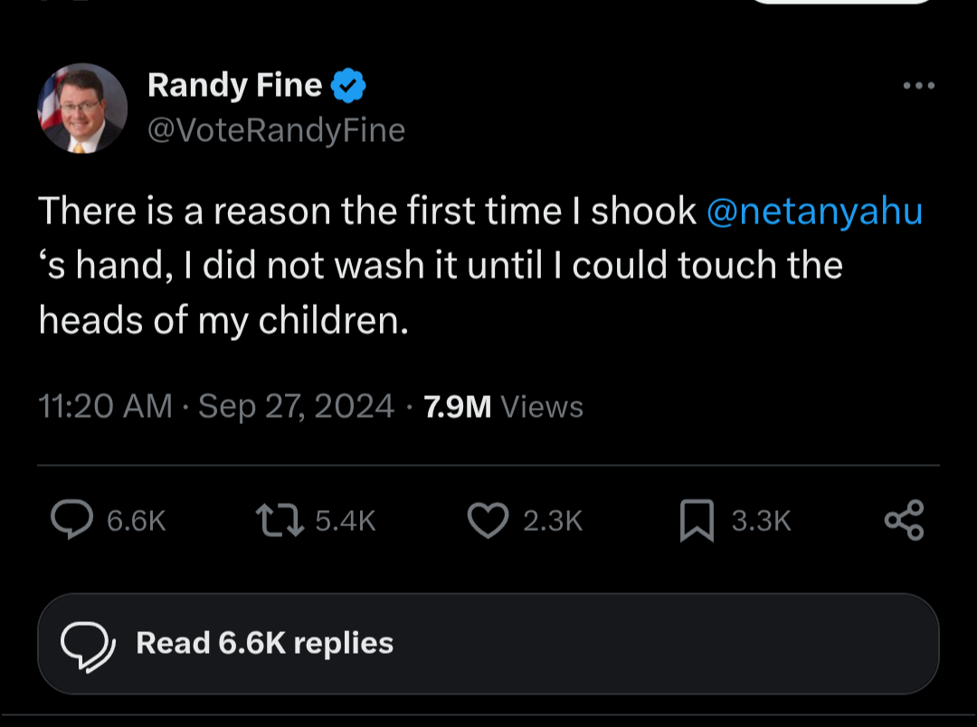The width and height of the screenshot is (977, 727).
Task: Open the @VoteRandyFine handle
Action: tap(276, 131)
